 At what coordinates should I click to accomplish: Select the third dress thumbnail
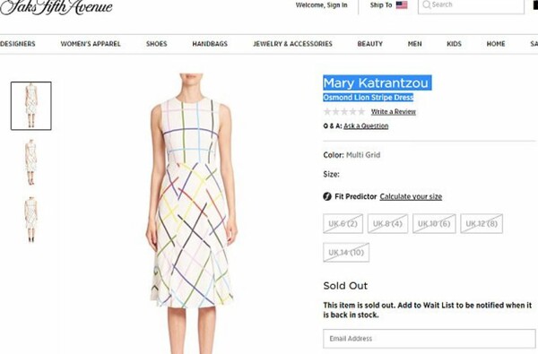(x=30, y=220)
